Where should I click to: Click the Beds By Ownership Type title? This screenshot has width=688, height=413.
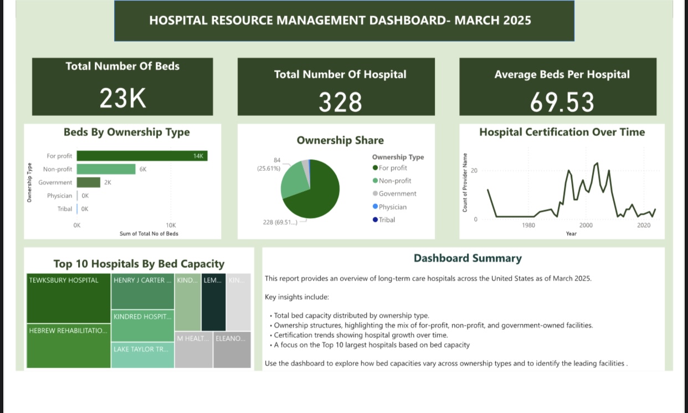[126, 132]
